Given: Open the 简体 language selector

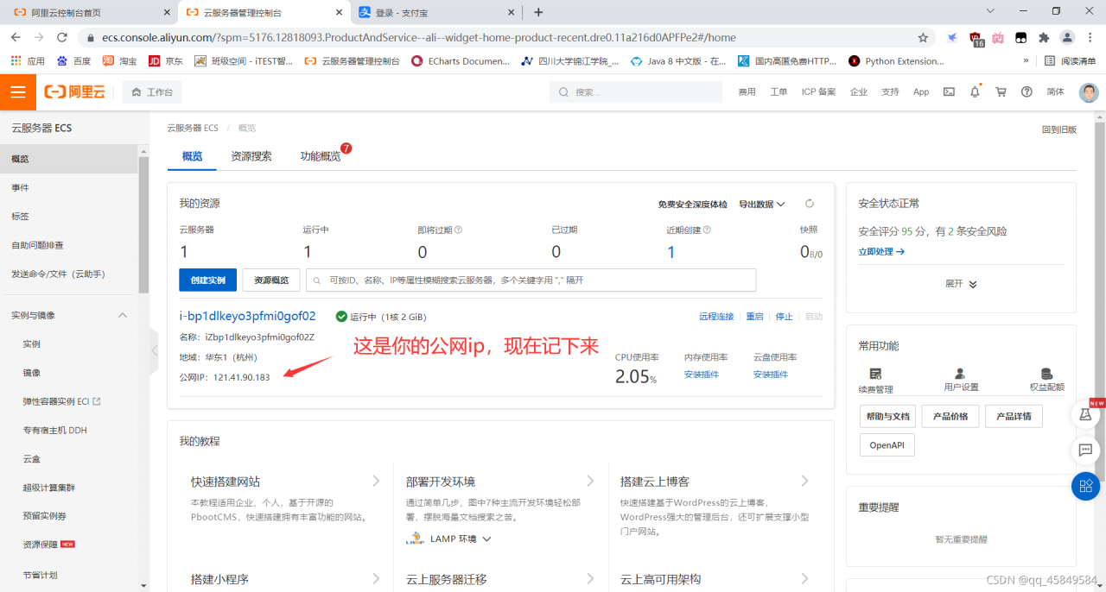Looking at the screenshot, I should pyautogui.click(x=1055, y=91).
